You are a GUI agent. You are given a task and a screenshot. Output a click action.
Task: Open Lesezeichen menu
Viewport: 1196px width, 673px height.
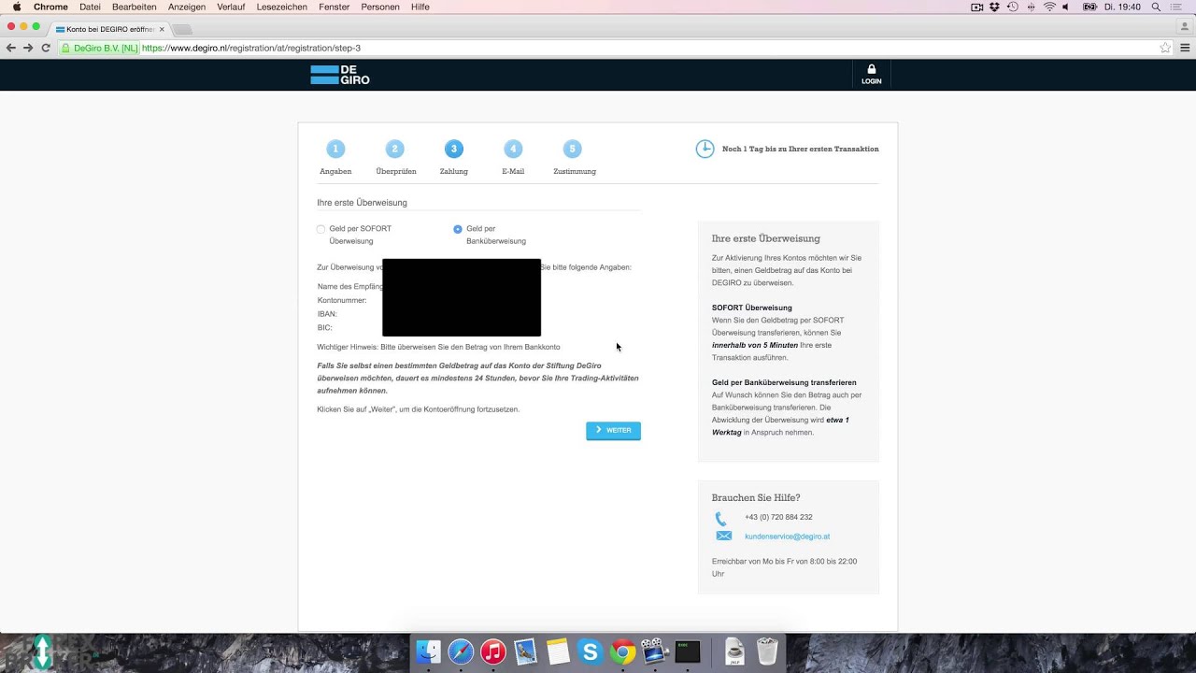282,7
